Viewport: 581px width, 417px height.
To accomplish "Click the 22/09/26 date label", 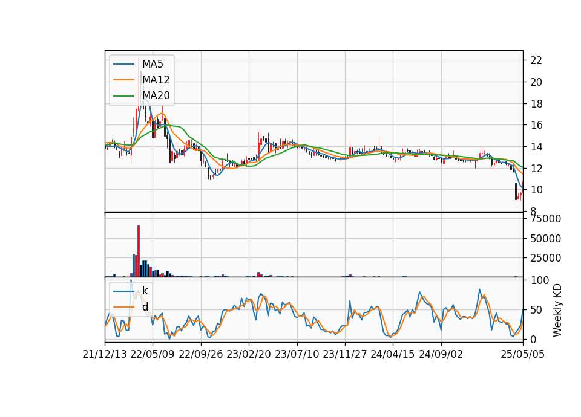I will click(201, 355).
